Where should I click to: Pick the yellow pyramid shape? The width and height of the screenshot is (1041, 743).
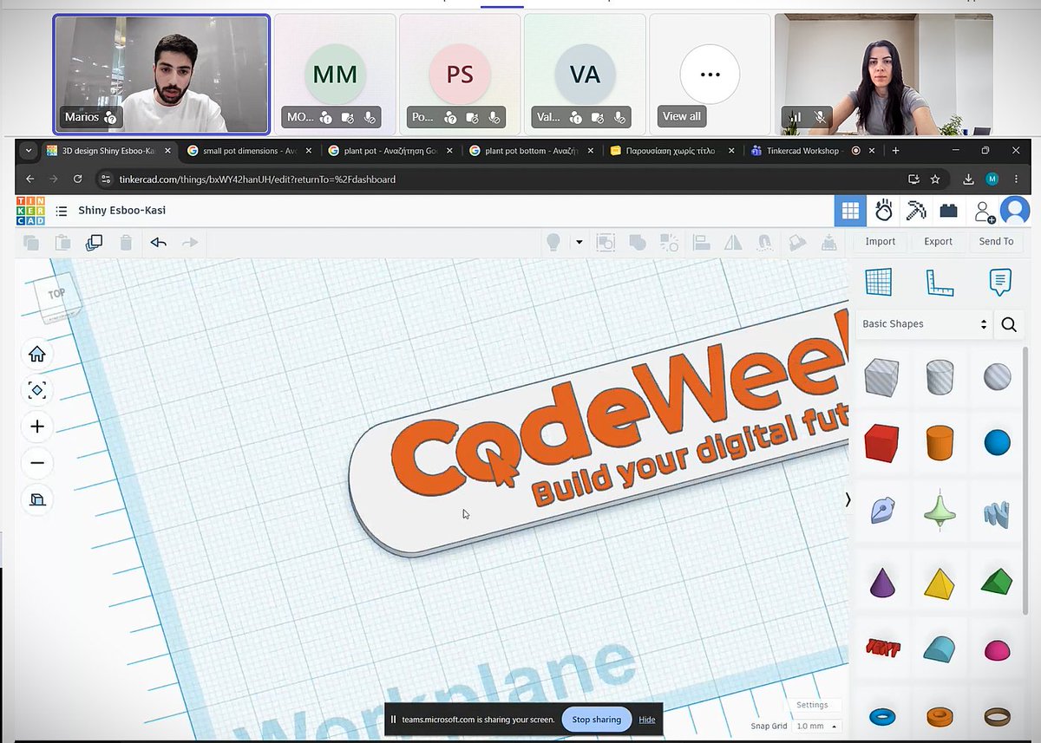coord(940,583)
